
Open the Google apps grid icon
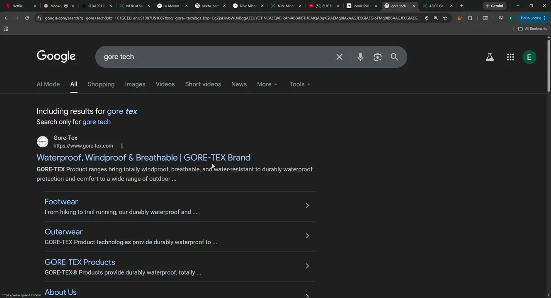[x=510, y=57]
